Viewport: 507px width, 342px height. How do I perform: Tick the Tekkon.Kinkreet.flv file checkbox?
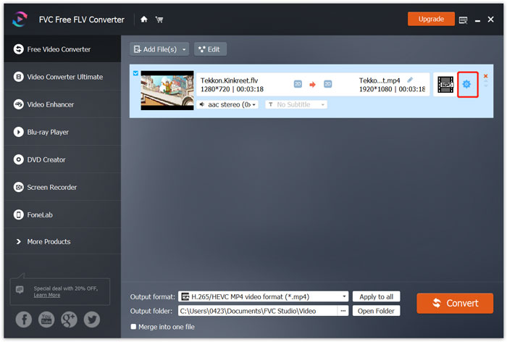[135, 73]
